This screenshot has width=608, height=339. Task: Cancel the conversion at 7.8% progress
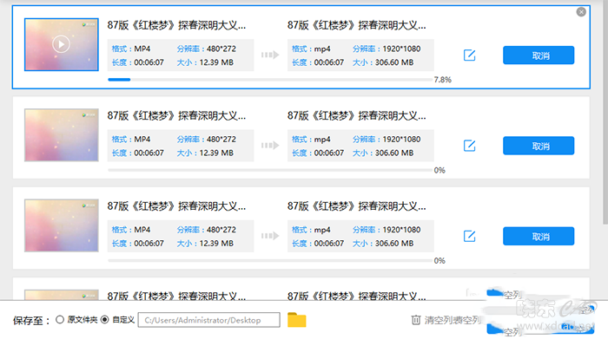539,55
